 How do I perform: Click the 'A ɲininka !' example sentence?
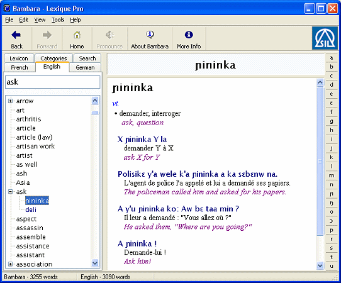tap(137, 243)
